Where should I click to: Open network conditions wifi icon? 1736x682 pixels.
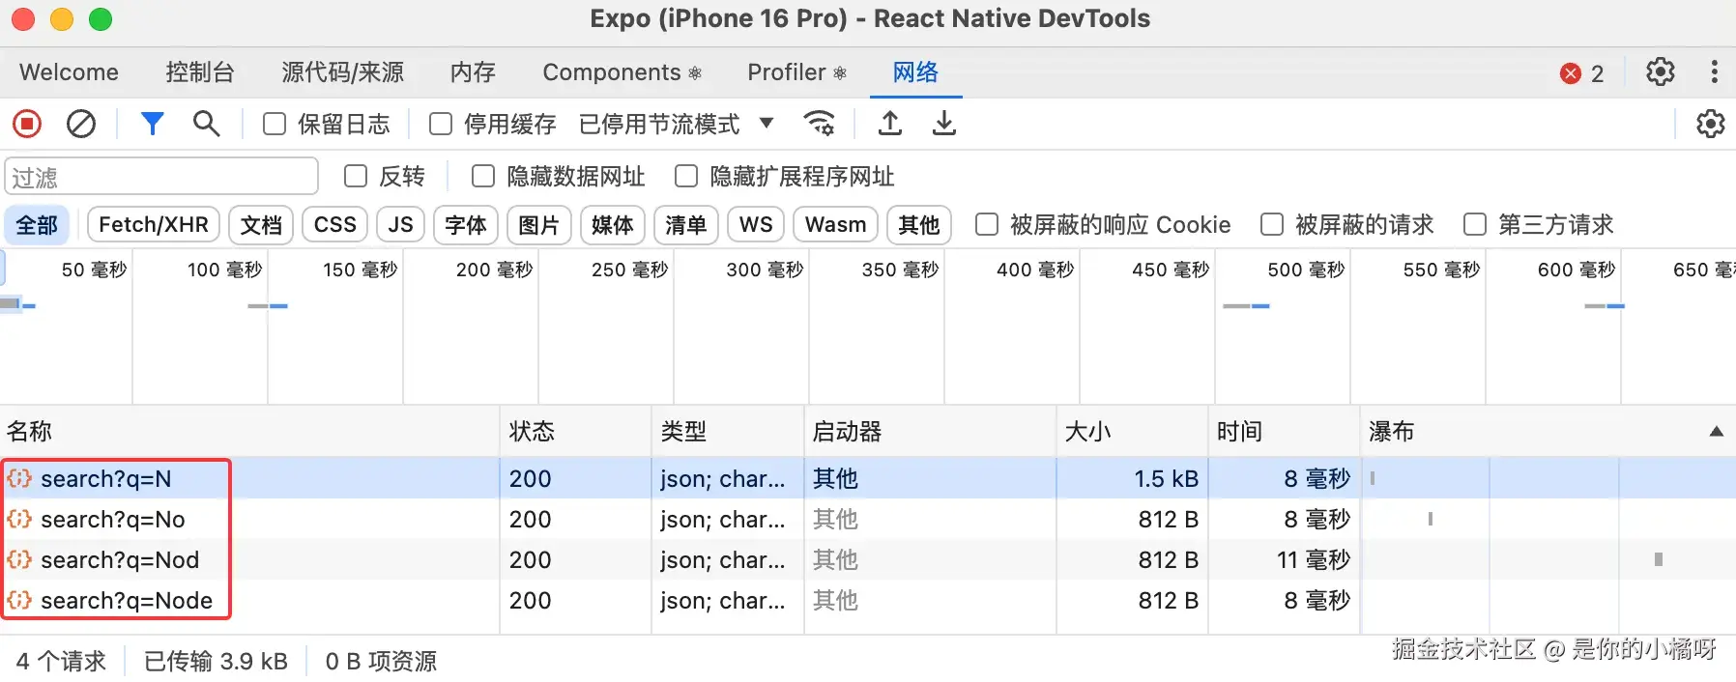[x=820, y=124]
